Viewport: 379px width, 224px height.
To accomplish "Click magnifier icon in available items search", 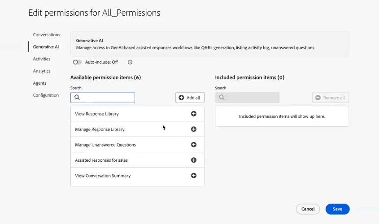I will [77, 97].
